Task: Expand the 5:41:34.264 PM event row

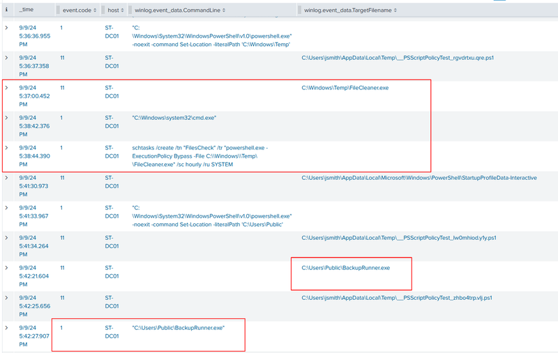Action: click(6, 237)
